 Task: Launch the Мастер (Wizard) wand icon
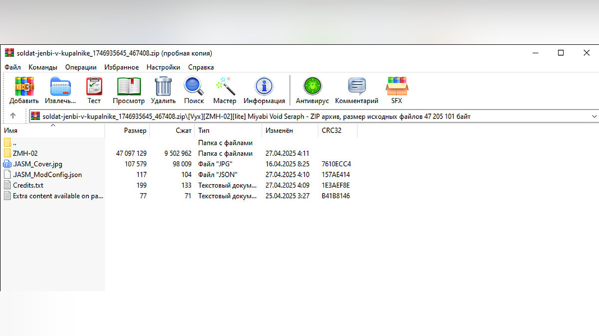(x=225, y=87)
